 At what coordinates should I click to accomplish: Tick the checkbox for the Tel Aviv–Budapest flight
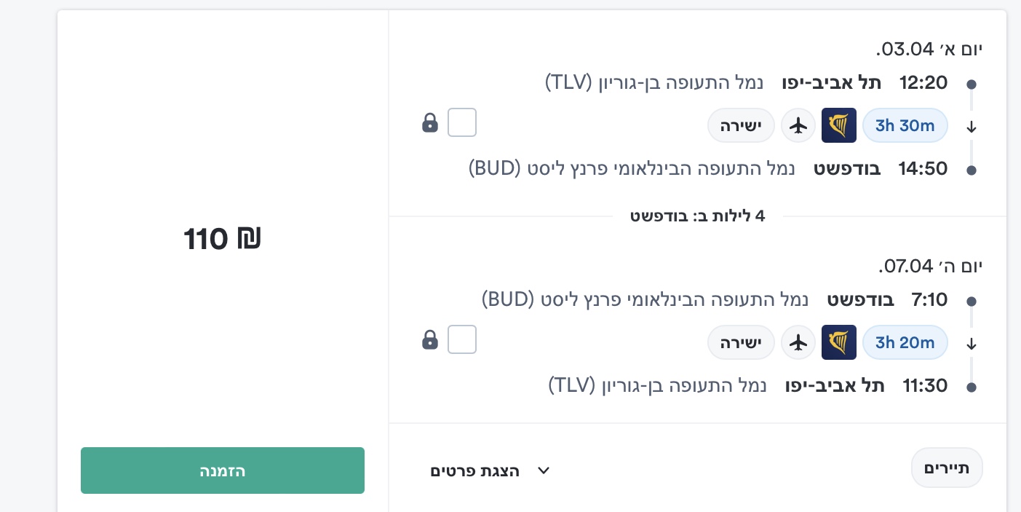(x=462, y=122)
